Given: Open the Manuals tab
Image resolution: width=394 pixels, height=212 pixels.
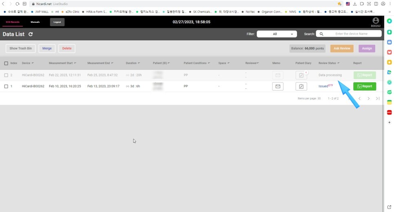Looking at the screenshot, I should click(x=35, y=22).
